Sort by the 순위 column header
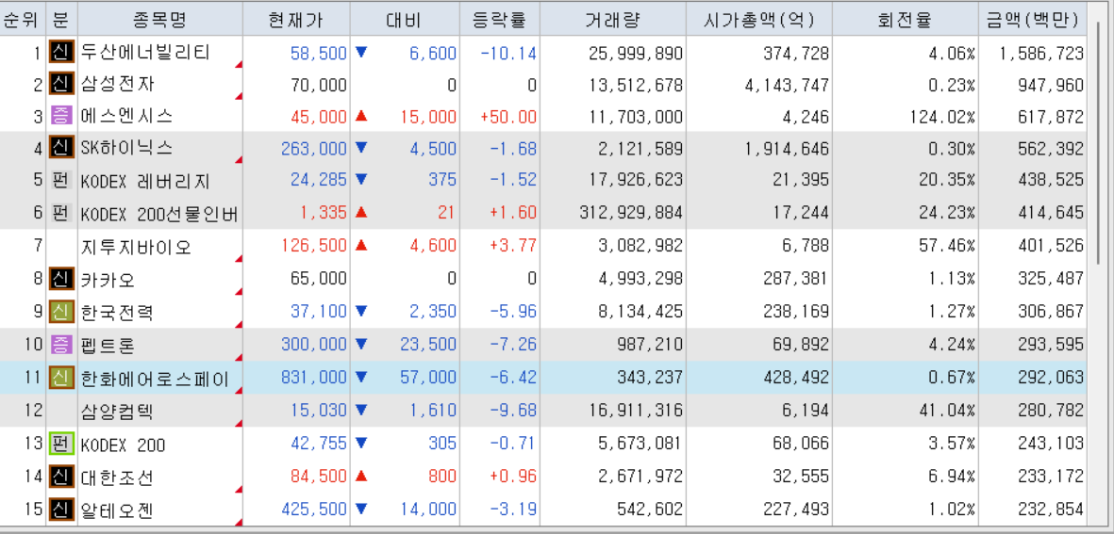The image size is (1114, 534). 24,21
